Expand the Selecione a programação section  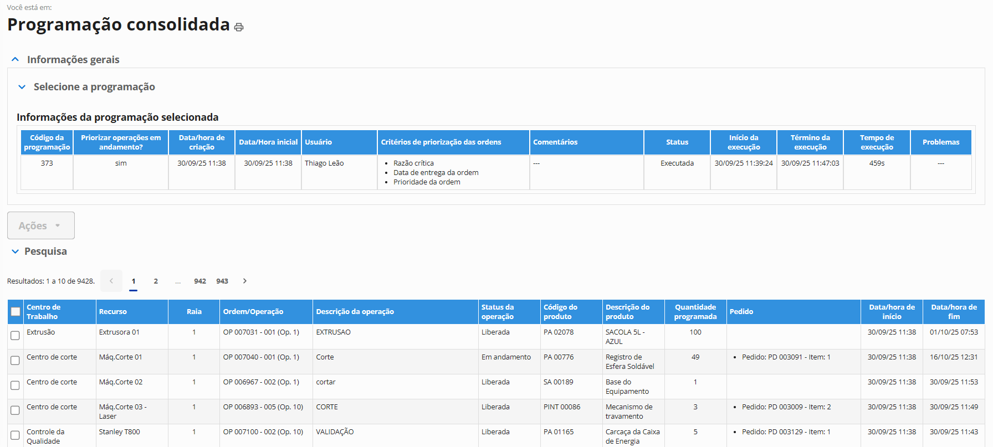click(x=22, y=87)
